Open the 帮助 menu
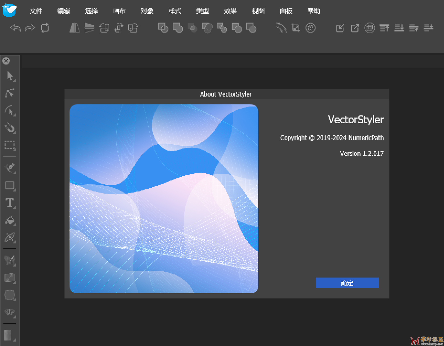The image size is (444, 346). (314, 11)
